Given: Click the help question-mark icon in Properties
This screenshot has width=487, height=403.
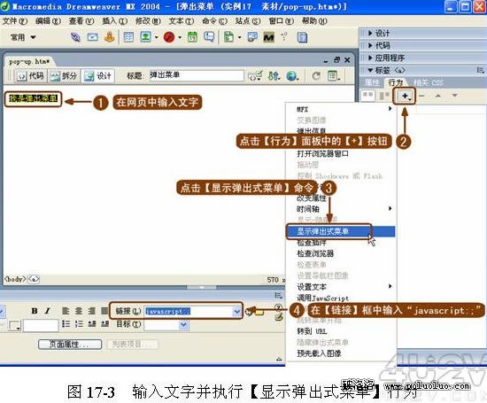Looking at the screenshot, I should (279, 307).
